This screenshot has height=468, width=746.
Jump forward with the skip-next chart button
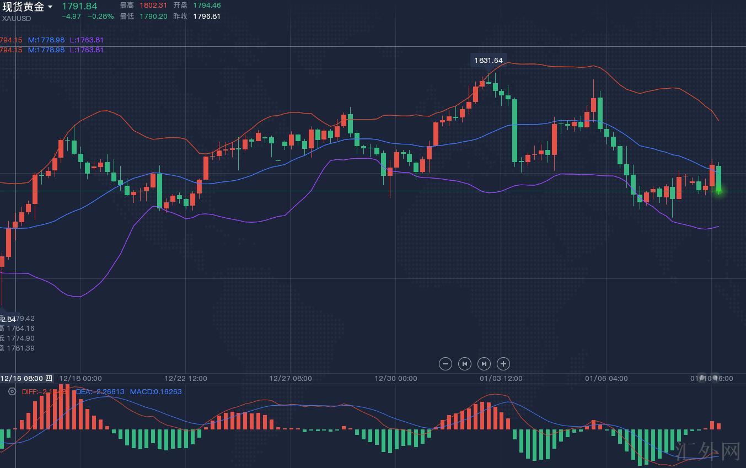click(484, 364)
